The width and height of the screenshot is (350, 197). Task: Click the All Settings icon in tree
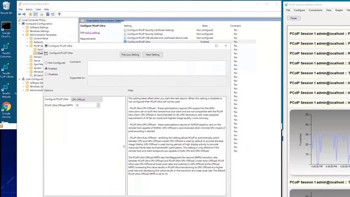coord(31,76)
